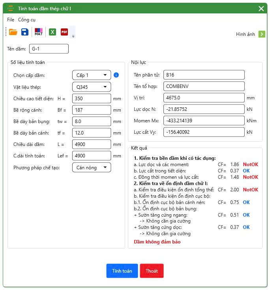Open the toolbar overflow arrow

pyautogui.click(x=73, y=36)
